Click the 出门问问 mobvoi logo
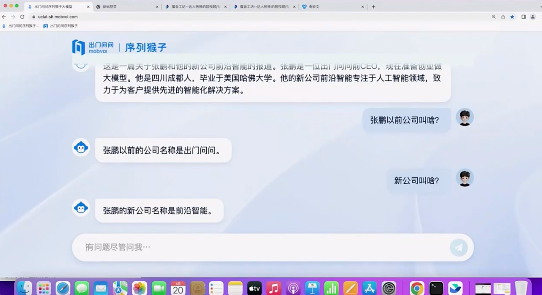Screen dimensions: 542x295 (93, 47)
